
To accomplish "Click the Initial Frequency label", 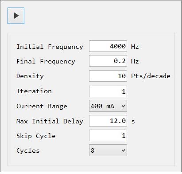I will point(50,47).
